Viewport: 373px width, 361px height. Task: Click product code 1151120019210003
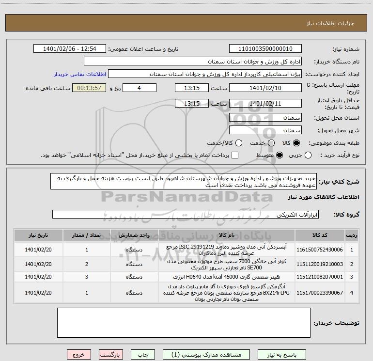(x=320, y=264)
